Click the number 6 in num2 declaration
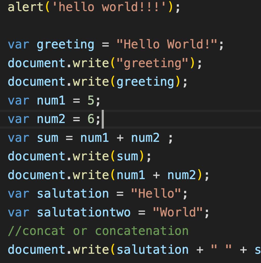 [91, 119]
